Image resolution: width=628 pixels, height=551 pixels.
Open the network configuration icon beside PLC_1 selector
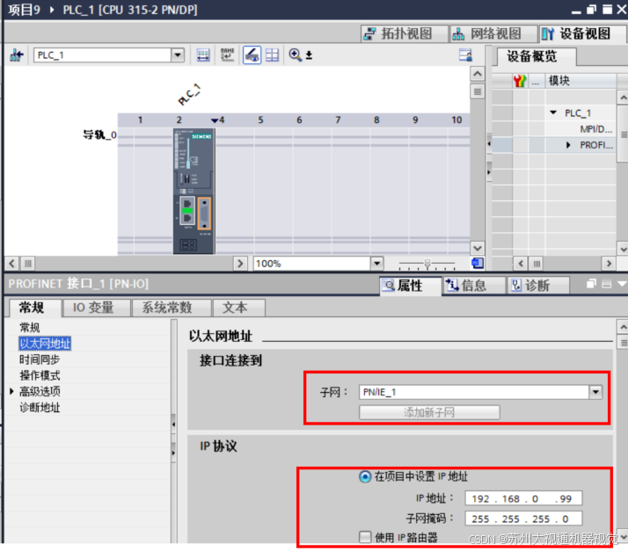(x=17, y=54)
